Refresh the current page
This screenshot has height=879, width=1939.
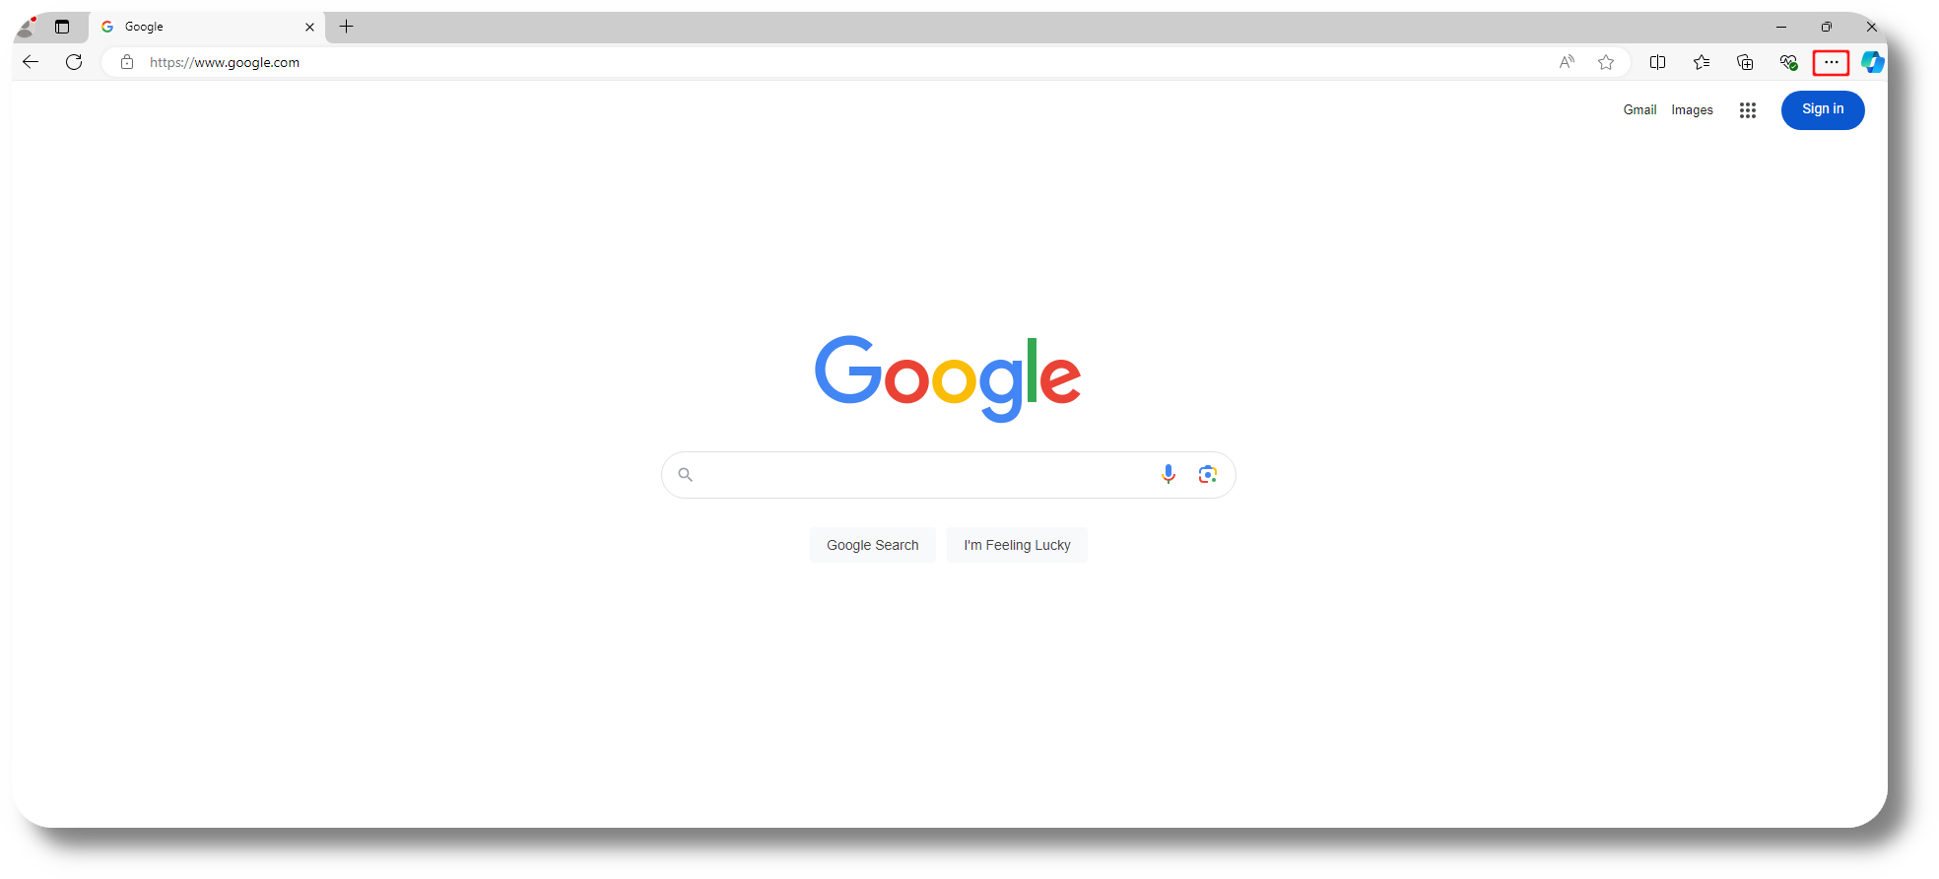[74, 62]
